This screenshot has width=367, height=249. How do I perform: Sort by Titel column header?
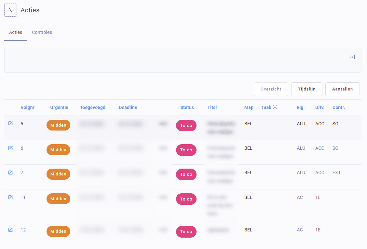point(212,107)
